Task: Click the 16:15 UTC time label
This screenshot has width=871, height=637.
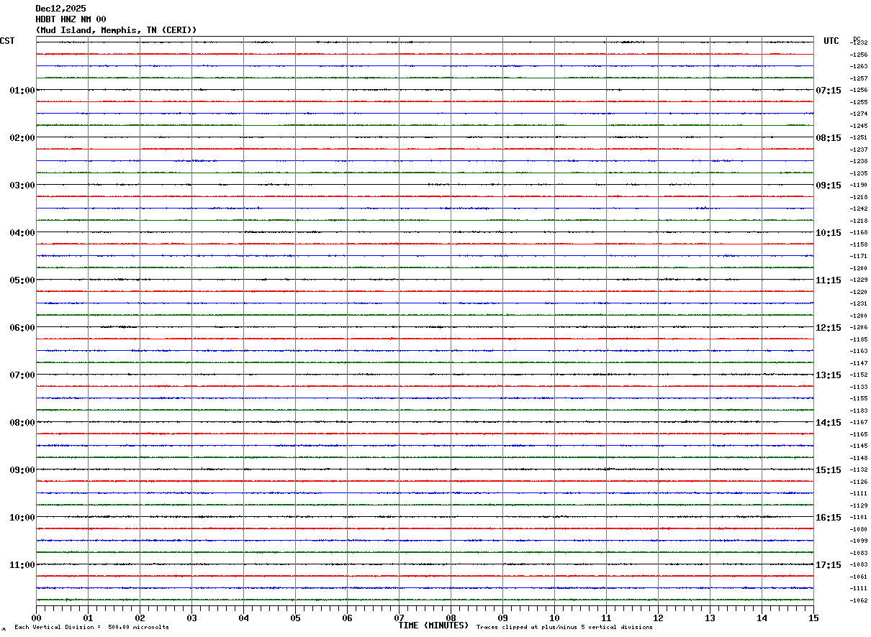Action: [x=829, y=518]
